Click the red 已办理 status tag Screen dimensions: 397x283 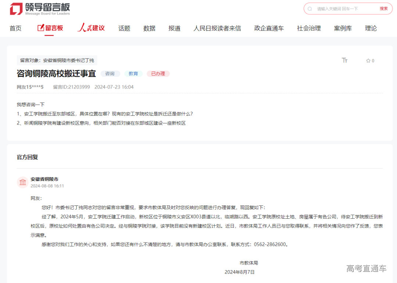(158, 74)
